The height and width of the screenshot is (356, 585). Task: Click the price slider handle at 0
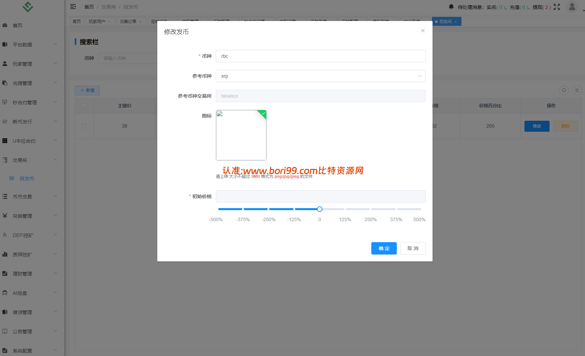[x=320, y=209]
